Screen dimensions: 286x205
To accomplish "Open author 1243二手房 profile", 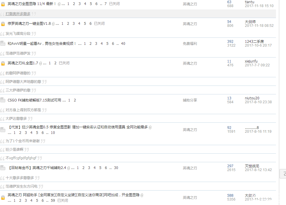I will coord(254,42).
